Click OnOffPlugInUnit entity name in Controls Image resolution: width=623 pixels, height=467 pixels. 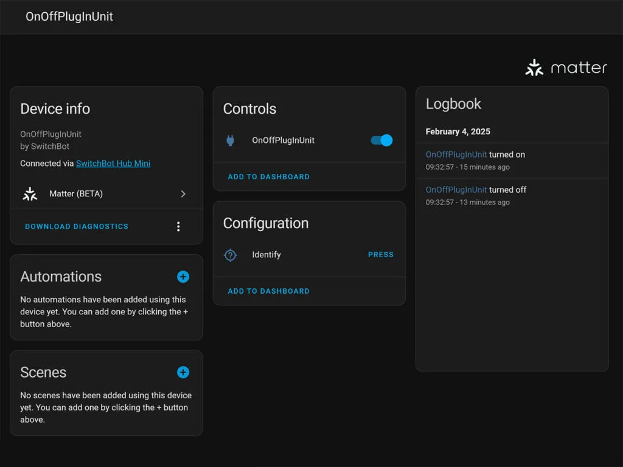(284, 140)
